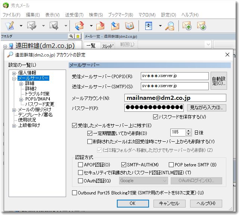Click the メールアカウント field

175,98
